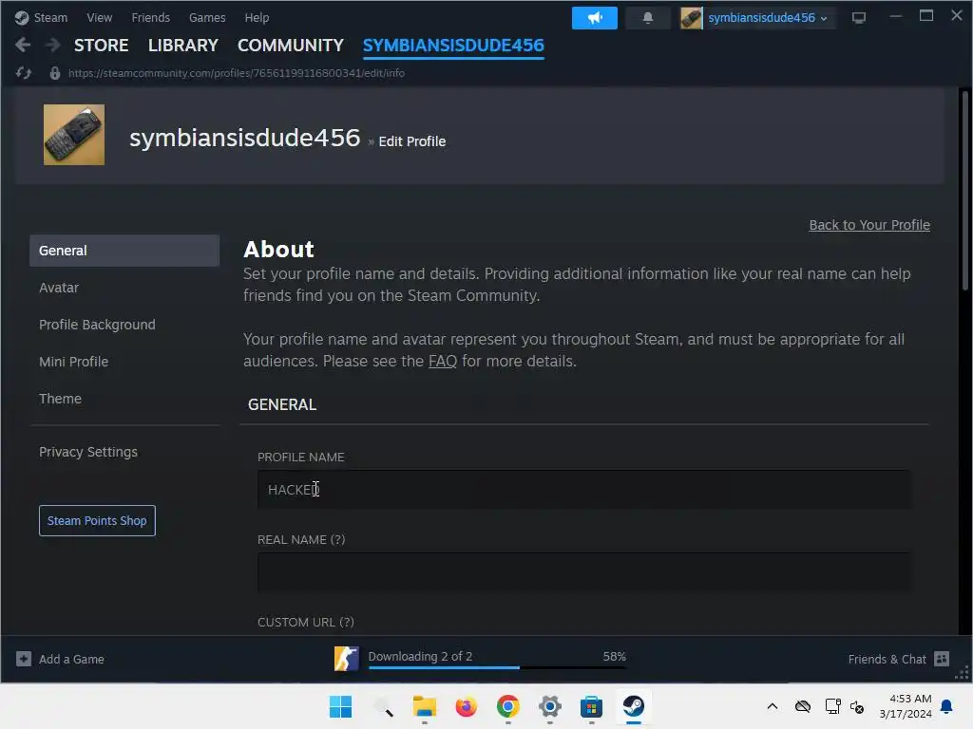Screen dimensions: 973x729
Task: Go to the STORE tab
Action: tap(101, 46)
